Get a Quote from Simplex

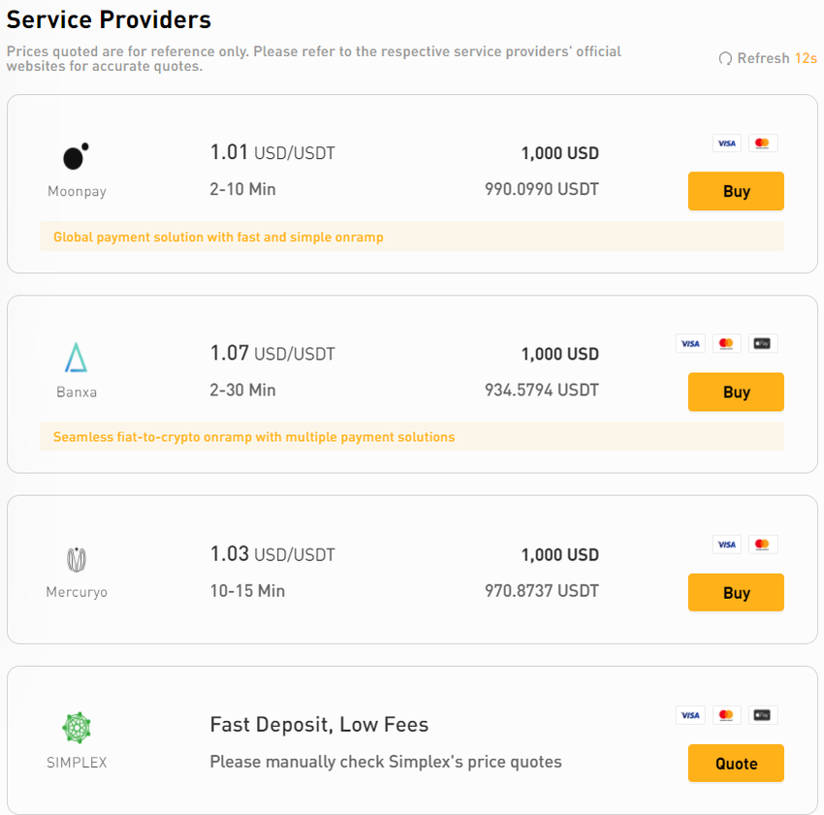[736, 764]
